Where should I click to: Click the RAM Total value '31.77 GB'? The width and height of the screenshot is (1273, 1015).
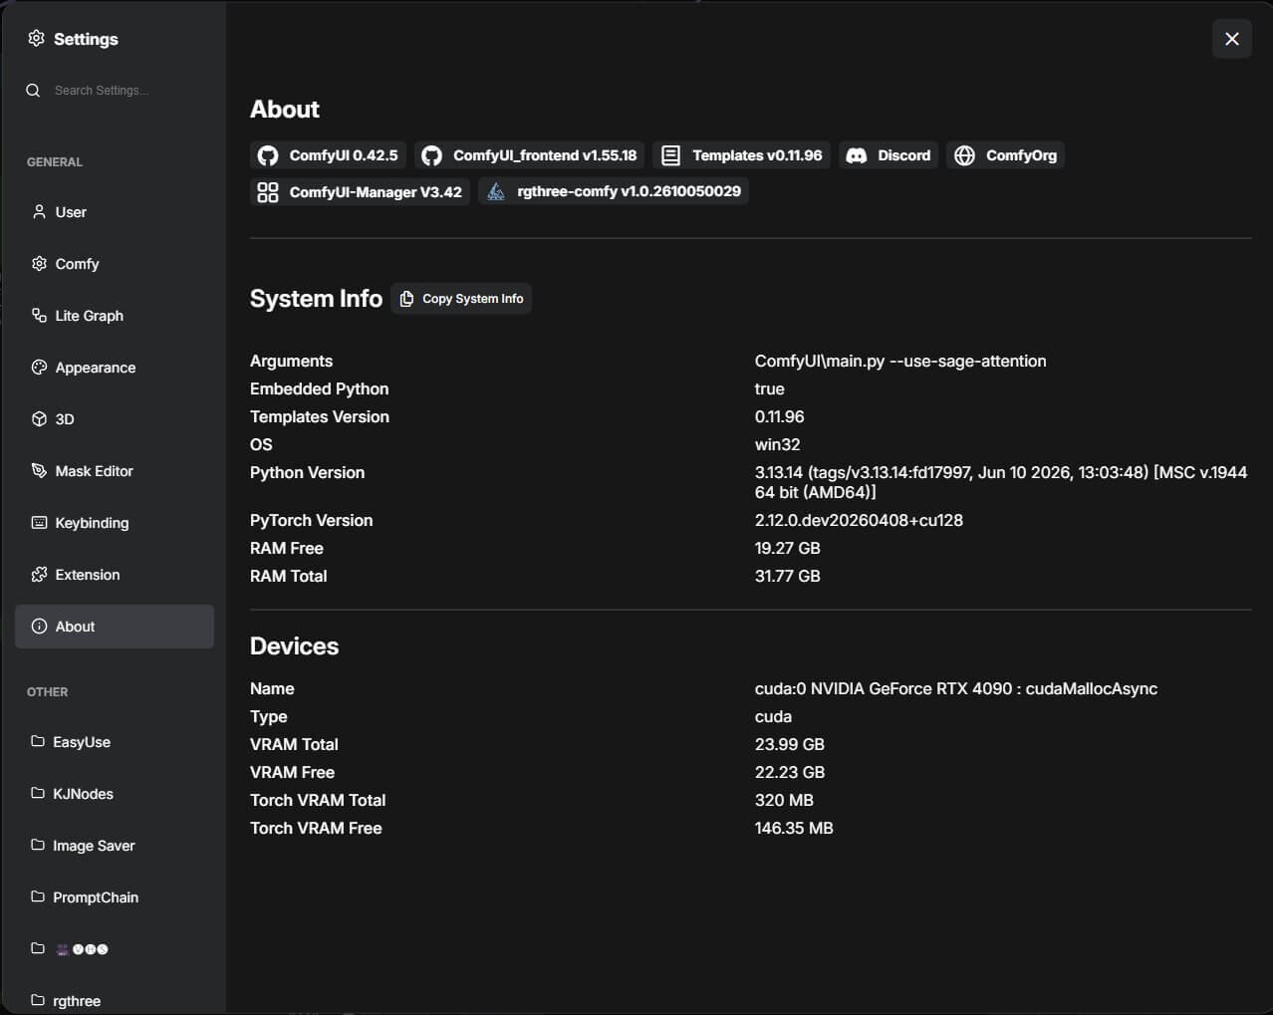point(788,576)
